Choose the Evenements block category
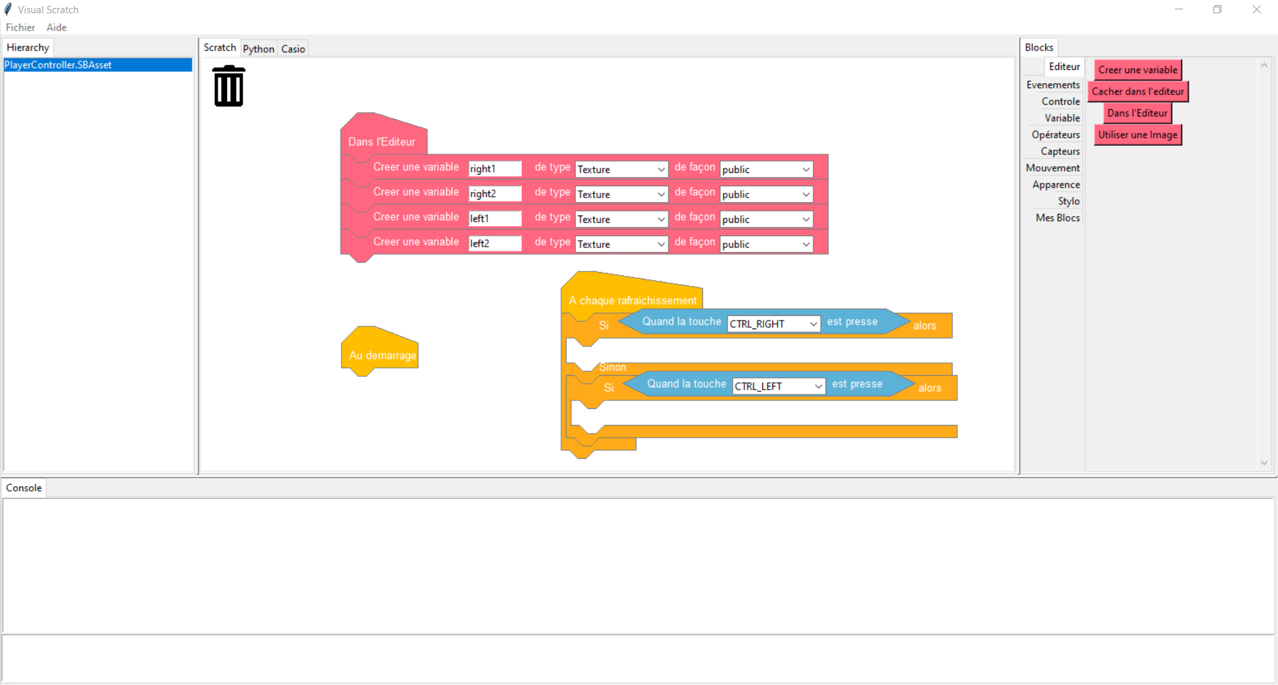 1053,84
